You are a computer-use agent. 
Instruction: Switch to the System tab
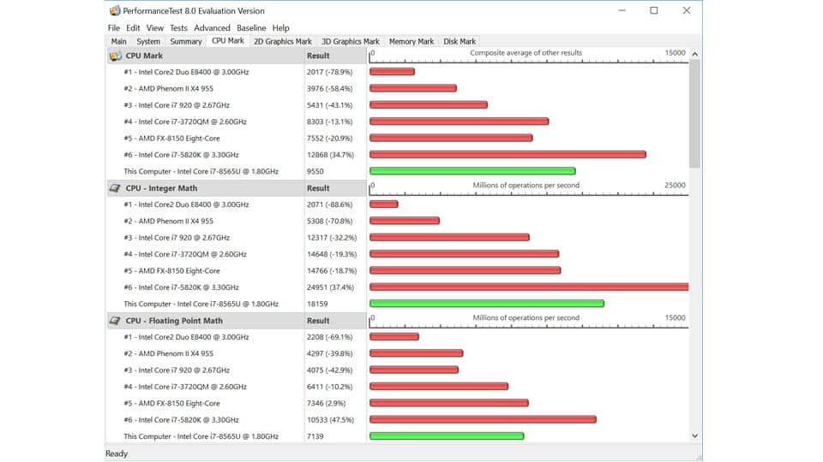pyautogui.click(x=148, y=41)
